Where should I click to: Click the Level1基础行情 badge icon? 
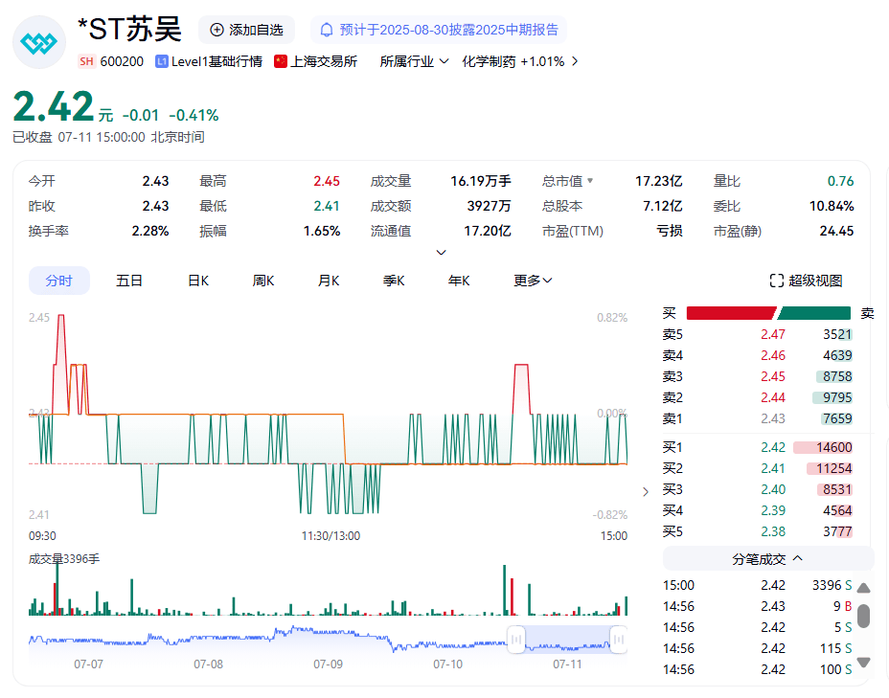[162, 61]
